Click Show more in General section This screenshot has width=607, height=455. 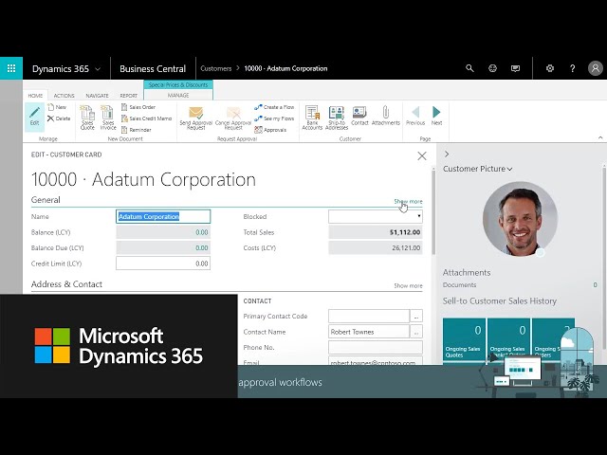(408, 202)
